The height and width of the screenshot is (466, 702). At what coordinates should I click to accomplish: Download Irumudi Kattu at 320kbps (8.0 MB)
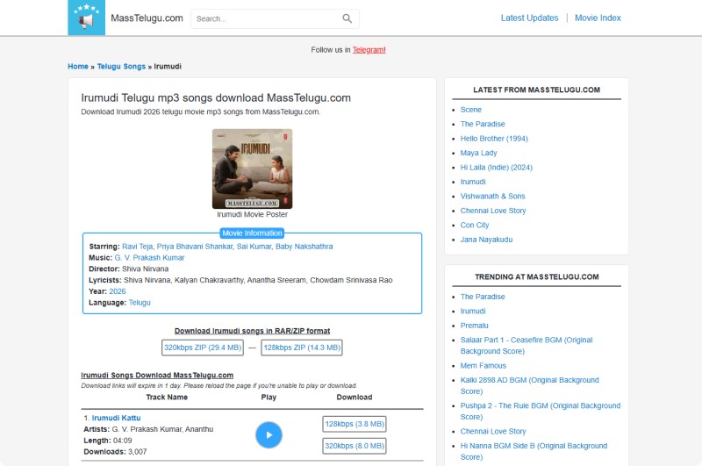[355, 446]
